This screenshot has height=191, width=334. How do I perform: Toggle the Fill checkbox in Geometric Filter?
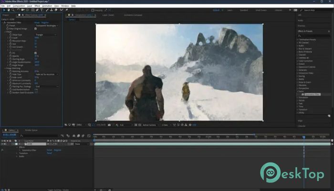(35, 53)
